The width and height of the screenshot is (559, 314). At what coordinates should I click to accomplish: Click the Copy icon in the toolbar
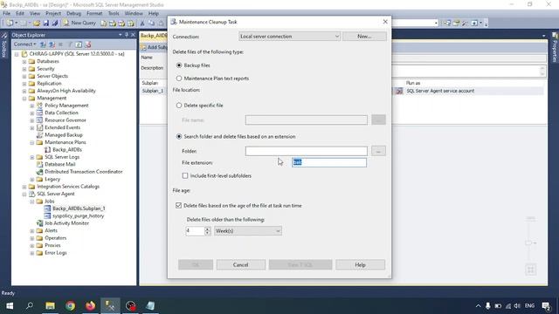click(151, 24)
